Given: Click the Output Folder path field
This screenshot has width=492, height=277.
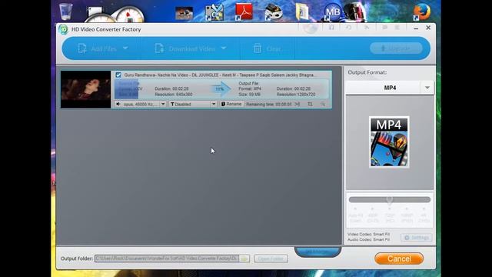Looking at the screenshot, I should (x=167, y=259).
